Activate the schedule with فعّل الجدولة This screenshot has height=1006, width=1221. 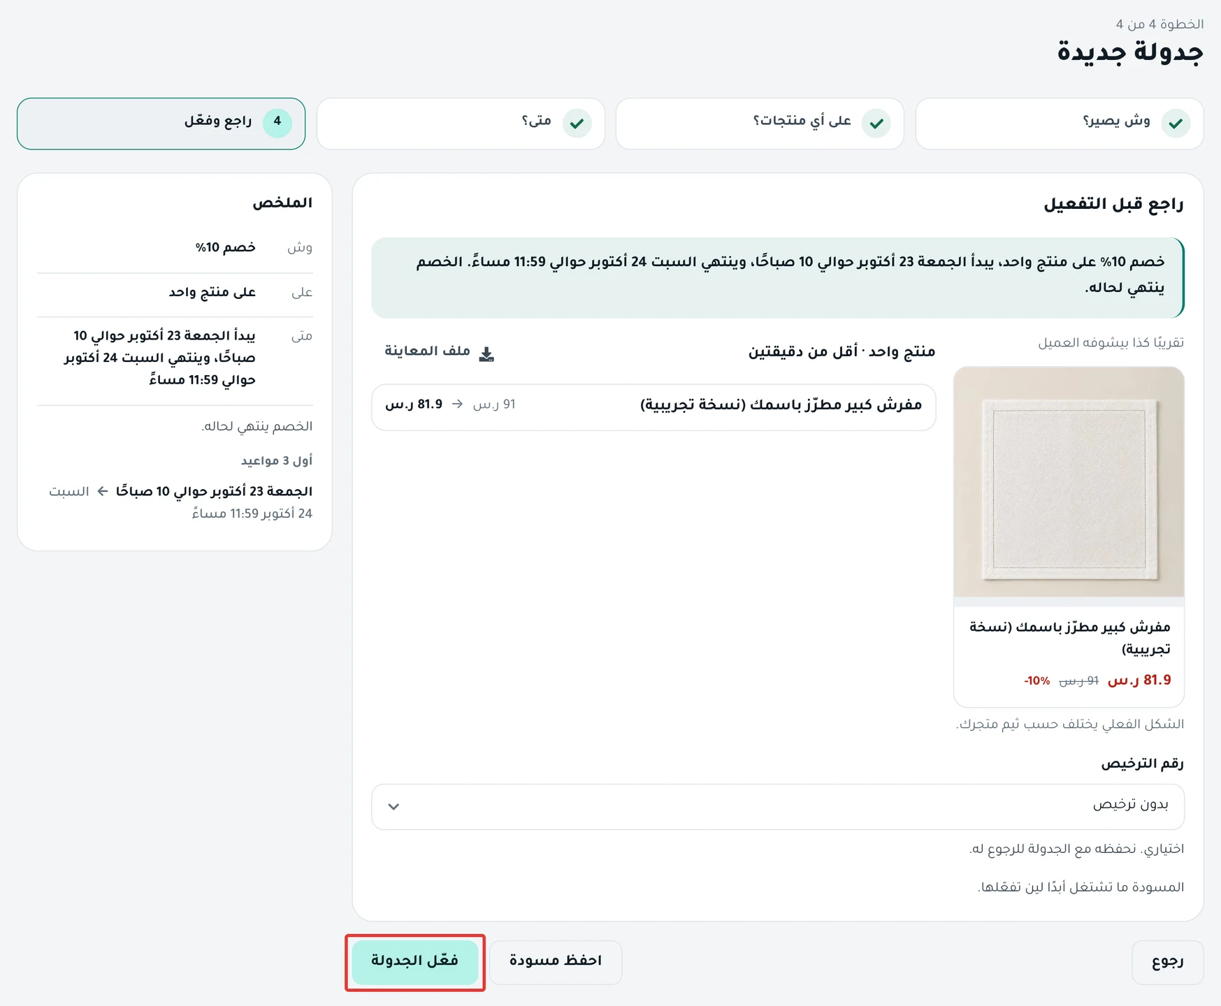click(415, 961)
